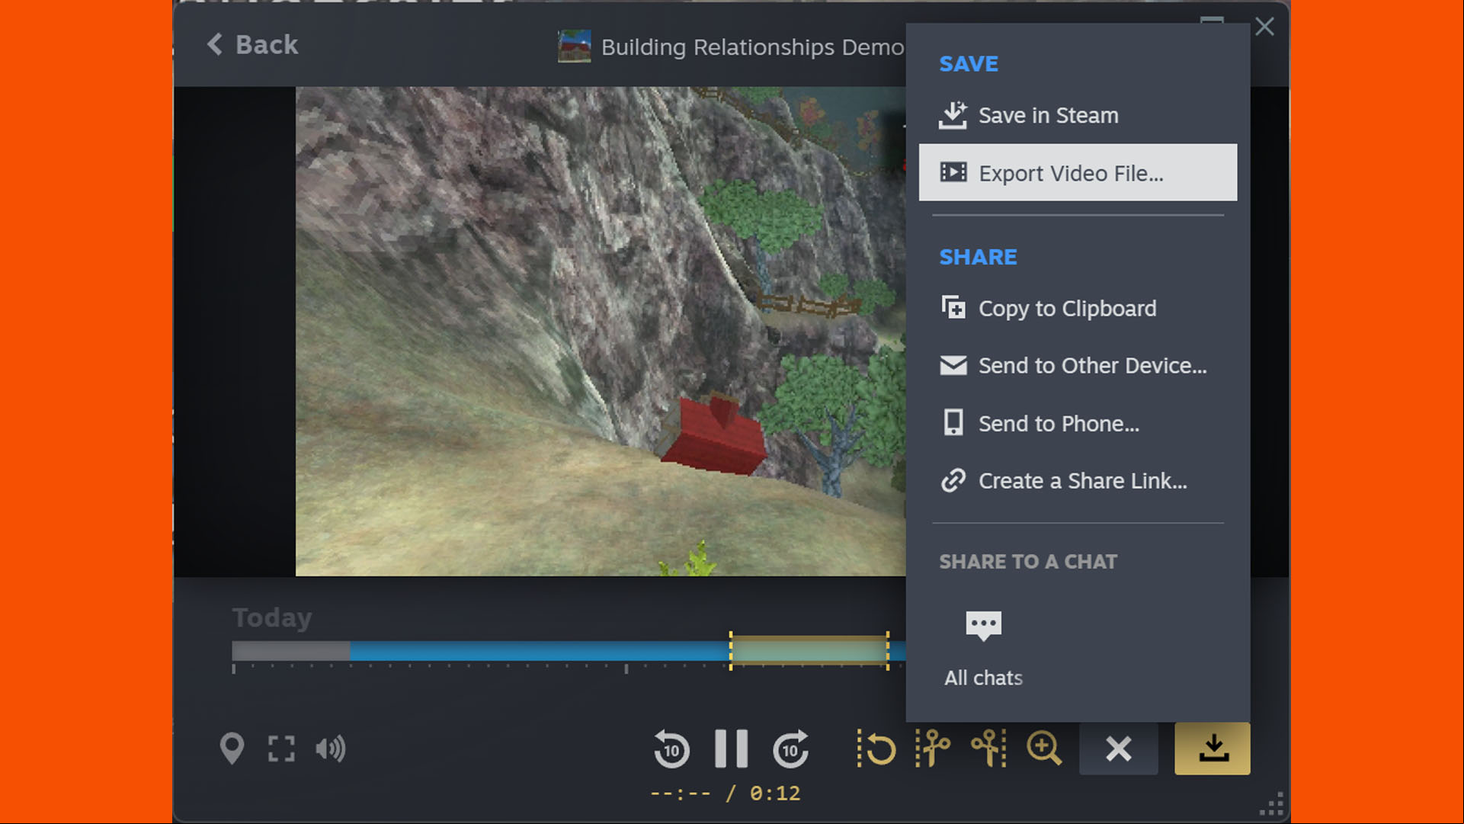Set clip start with left scissors icon
The width and height of the screenshot is (1464, 824).
pyautogui.click(x=933, y=749)
